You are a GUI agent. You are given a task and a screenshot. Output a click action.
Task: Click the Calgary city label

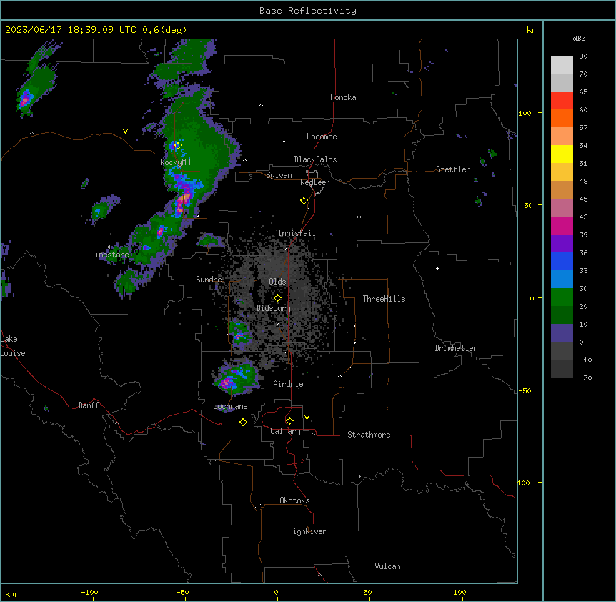point(285,431)
